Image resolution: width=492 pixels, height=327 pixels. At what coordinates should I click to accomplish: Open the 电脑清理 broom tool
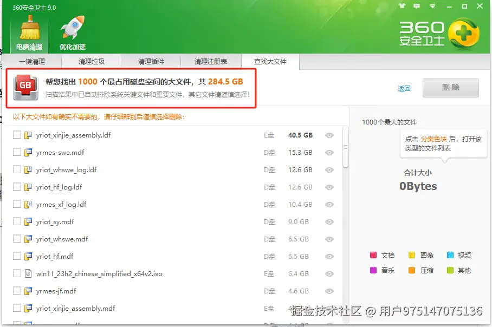pyautogui.click(x=29, y=34)
